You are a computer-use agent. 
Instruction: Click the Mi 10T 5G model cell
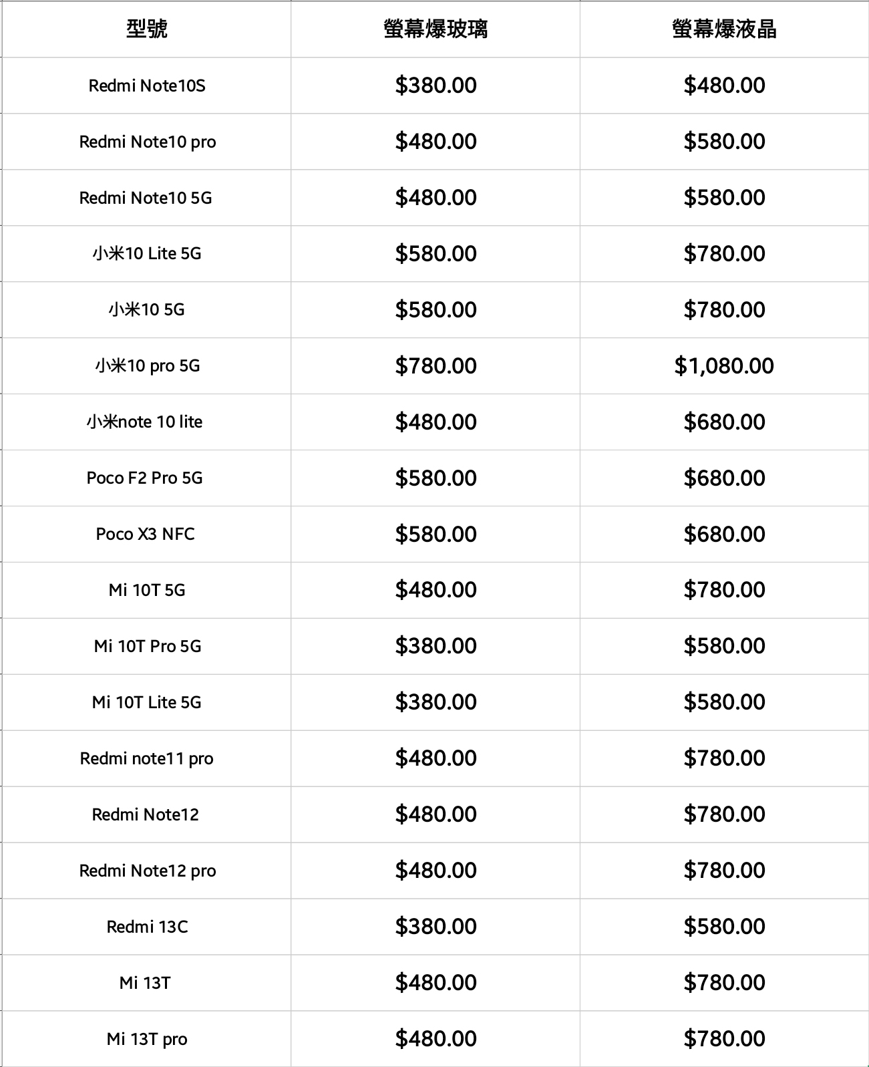tap(146, 590)
